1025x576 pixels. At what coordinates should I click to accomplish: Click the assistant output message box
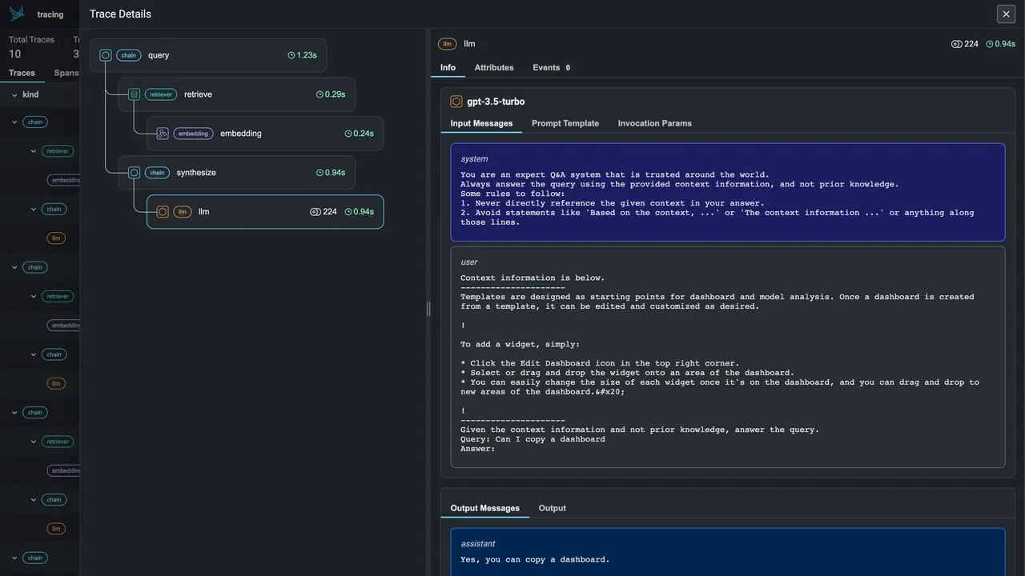pyautogui.click(x=728, y=552)
